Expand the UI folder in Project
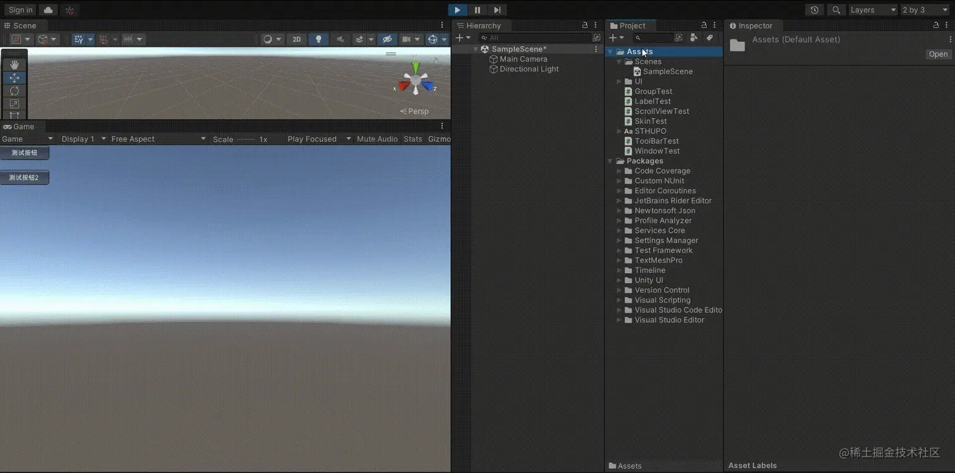Image resolution: width=955 pixels, height=473 pixels. point(620,81)
